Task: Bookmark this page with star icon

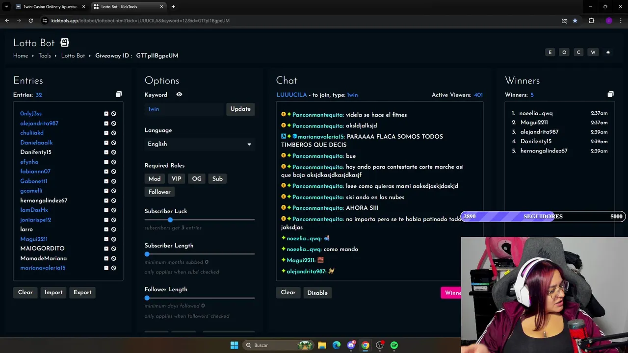Action: pyautogui.click(x=575, y=21)
